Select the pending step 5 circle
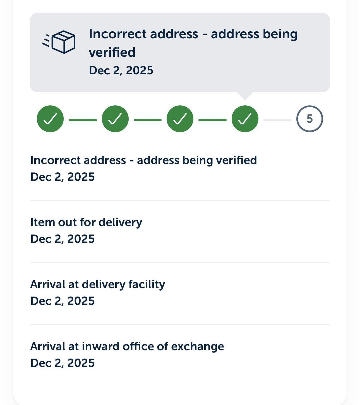Screen dimensions: 360x405 (x=309, y=119)
